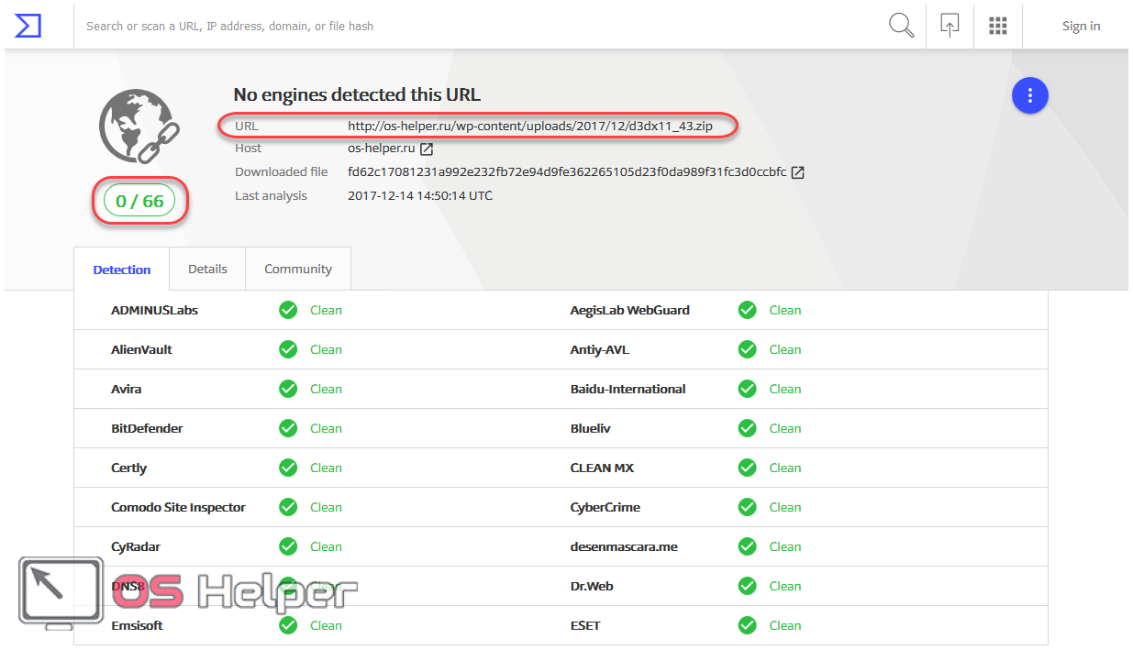Open the apps grid menu icon
1133x650 pixels.
[x=998, y=26]
